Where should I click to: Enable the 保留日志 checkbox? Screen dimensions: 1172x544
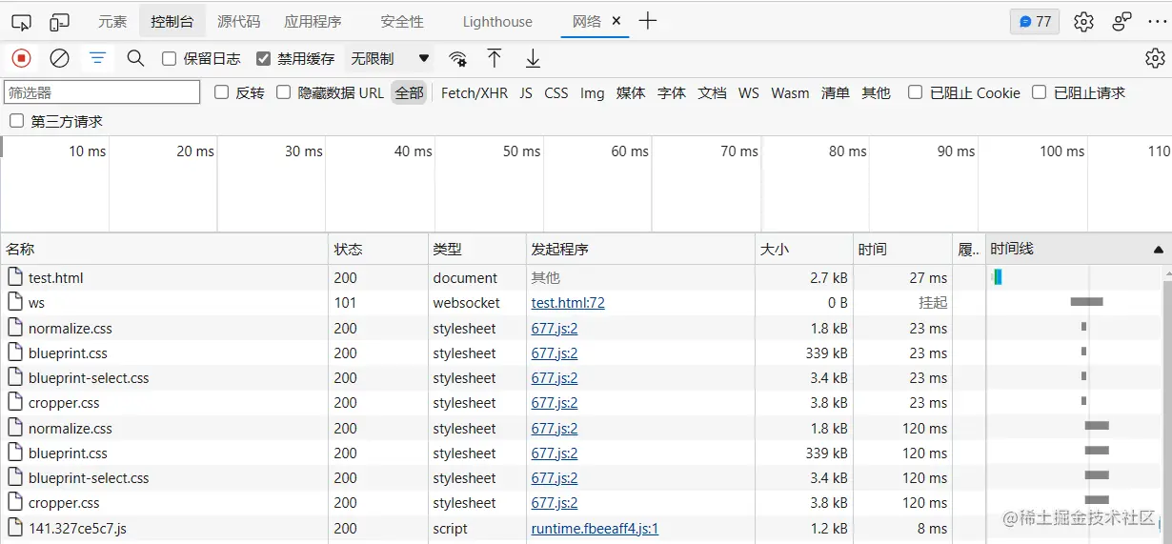170,58
